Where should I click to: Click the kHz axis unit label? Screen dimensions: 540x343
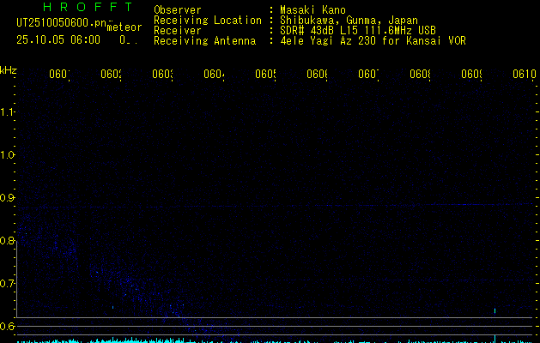[x=9, y=69]
